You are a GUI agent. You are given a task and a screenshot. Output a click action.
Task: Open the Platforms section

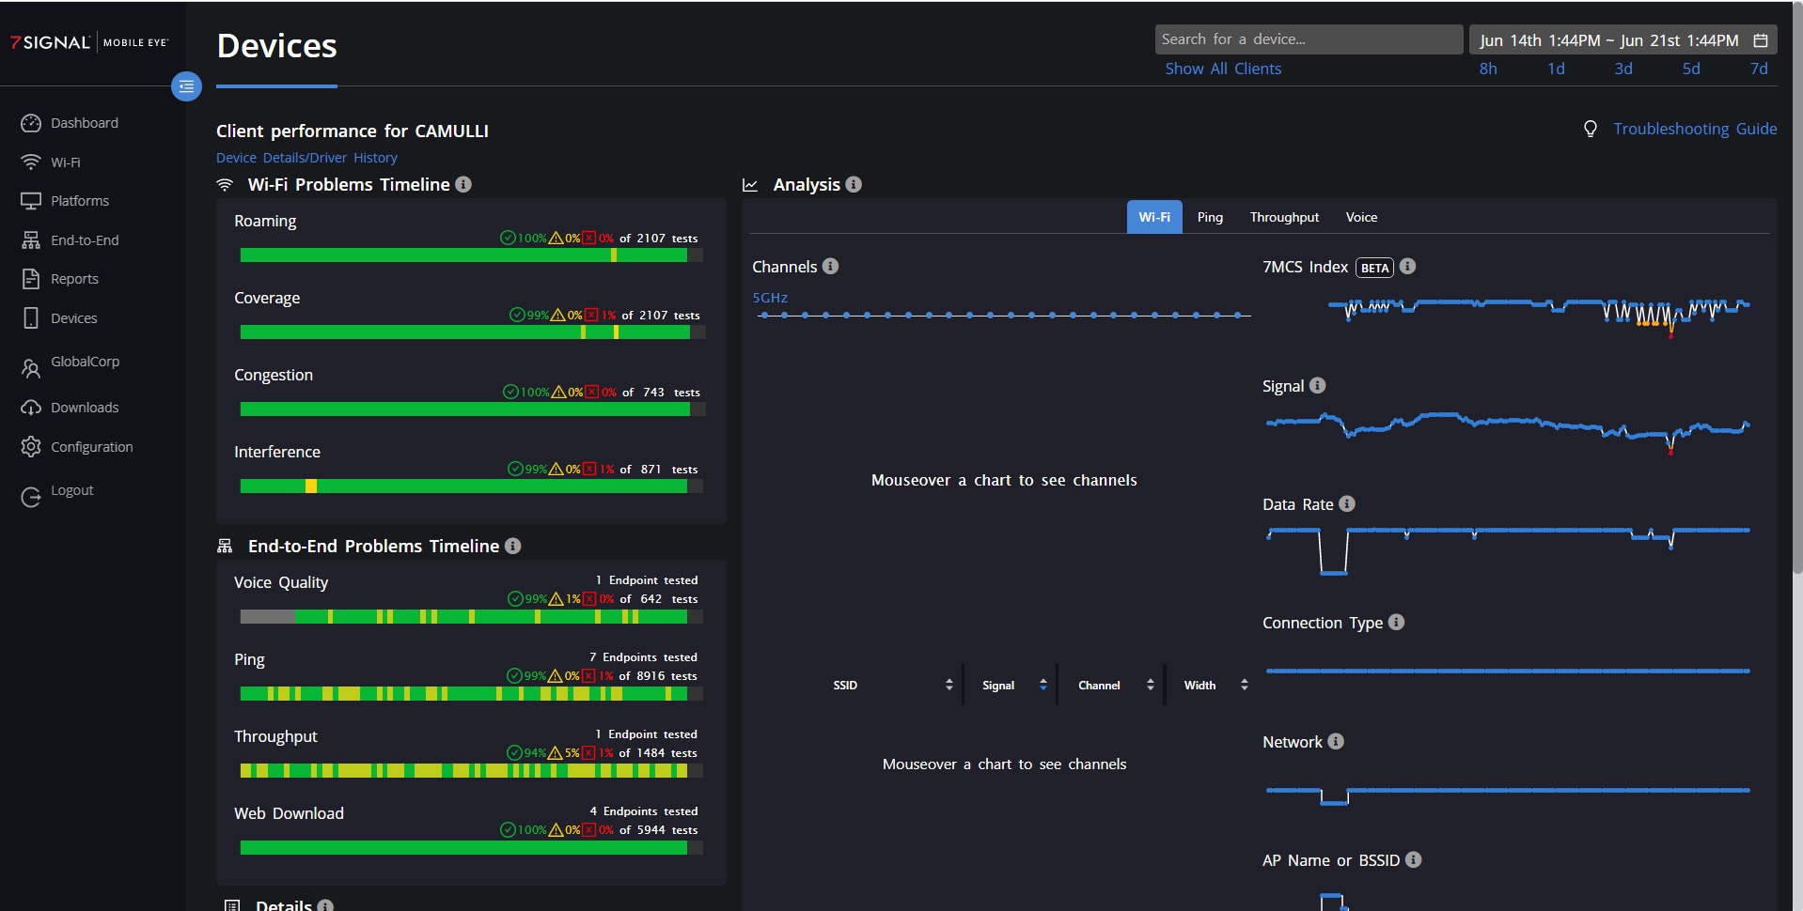31,200
